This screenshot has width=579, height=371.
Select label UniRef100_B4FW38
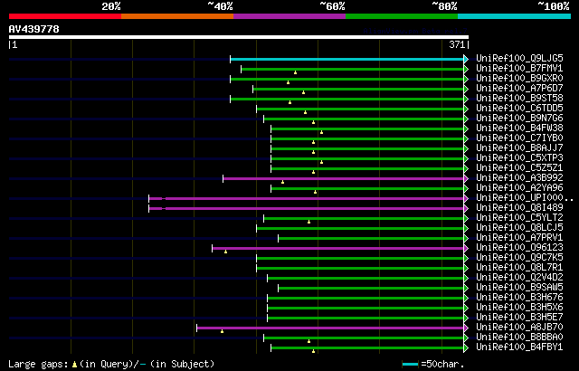tap(519, 128)
